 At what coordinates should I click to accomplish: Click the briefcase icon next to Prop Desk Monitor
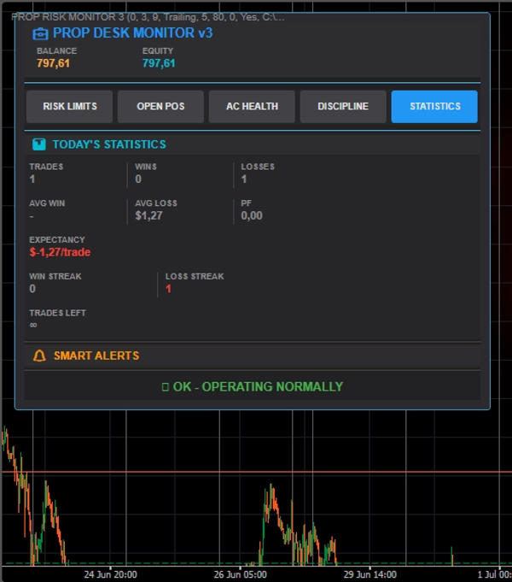(40, 34)
